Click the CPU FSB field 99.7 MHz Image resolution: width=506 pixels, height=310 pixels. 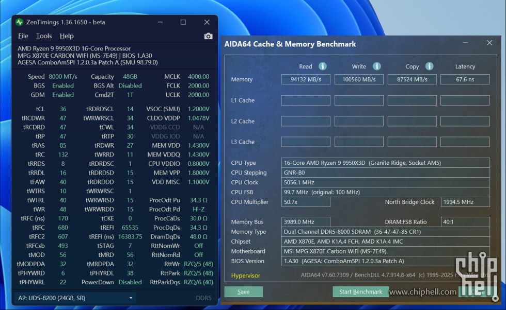click(385, 192)
